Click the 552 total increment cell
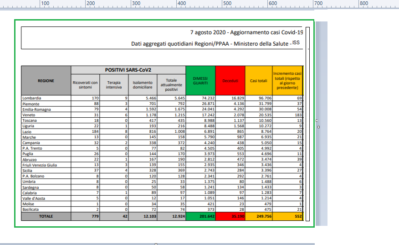The width and height of the screenshot is (399, 245). click(287, 216)
